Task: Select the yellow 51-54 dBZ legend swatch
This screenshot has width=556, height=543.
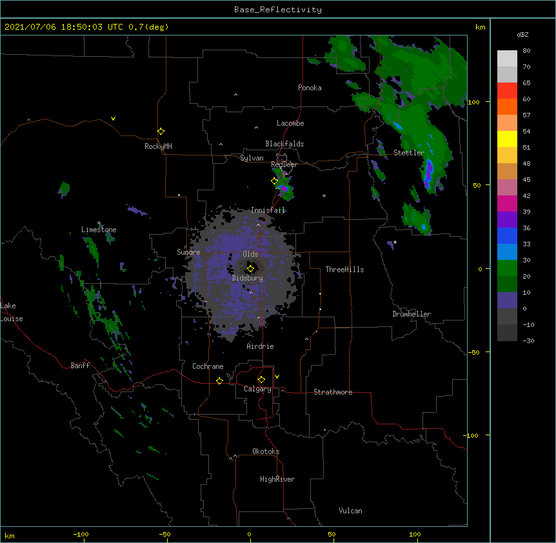Action: (507, 139)
